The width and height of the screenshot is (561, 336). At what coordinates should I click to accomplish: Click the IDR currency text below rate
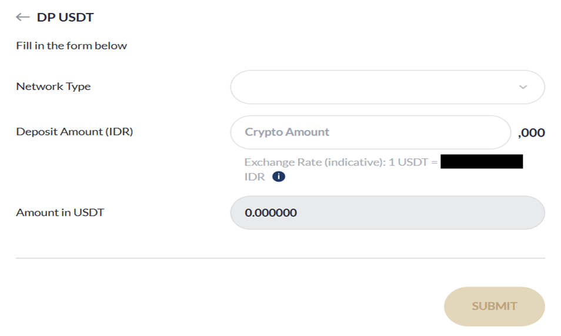[x=255, y=177]
